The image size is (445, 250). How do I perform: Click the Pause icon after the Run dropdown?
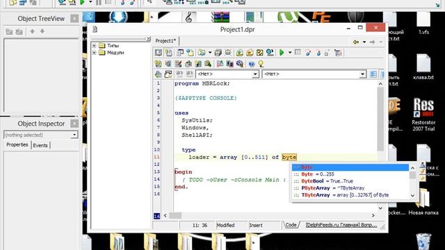coord(298,53)
